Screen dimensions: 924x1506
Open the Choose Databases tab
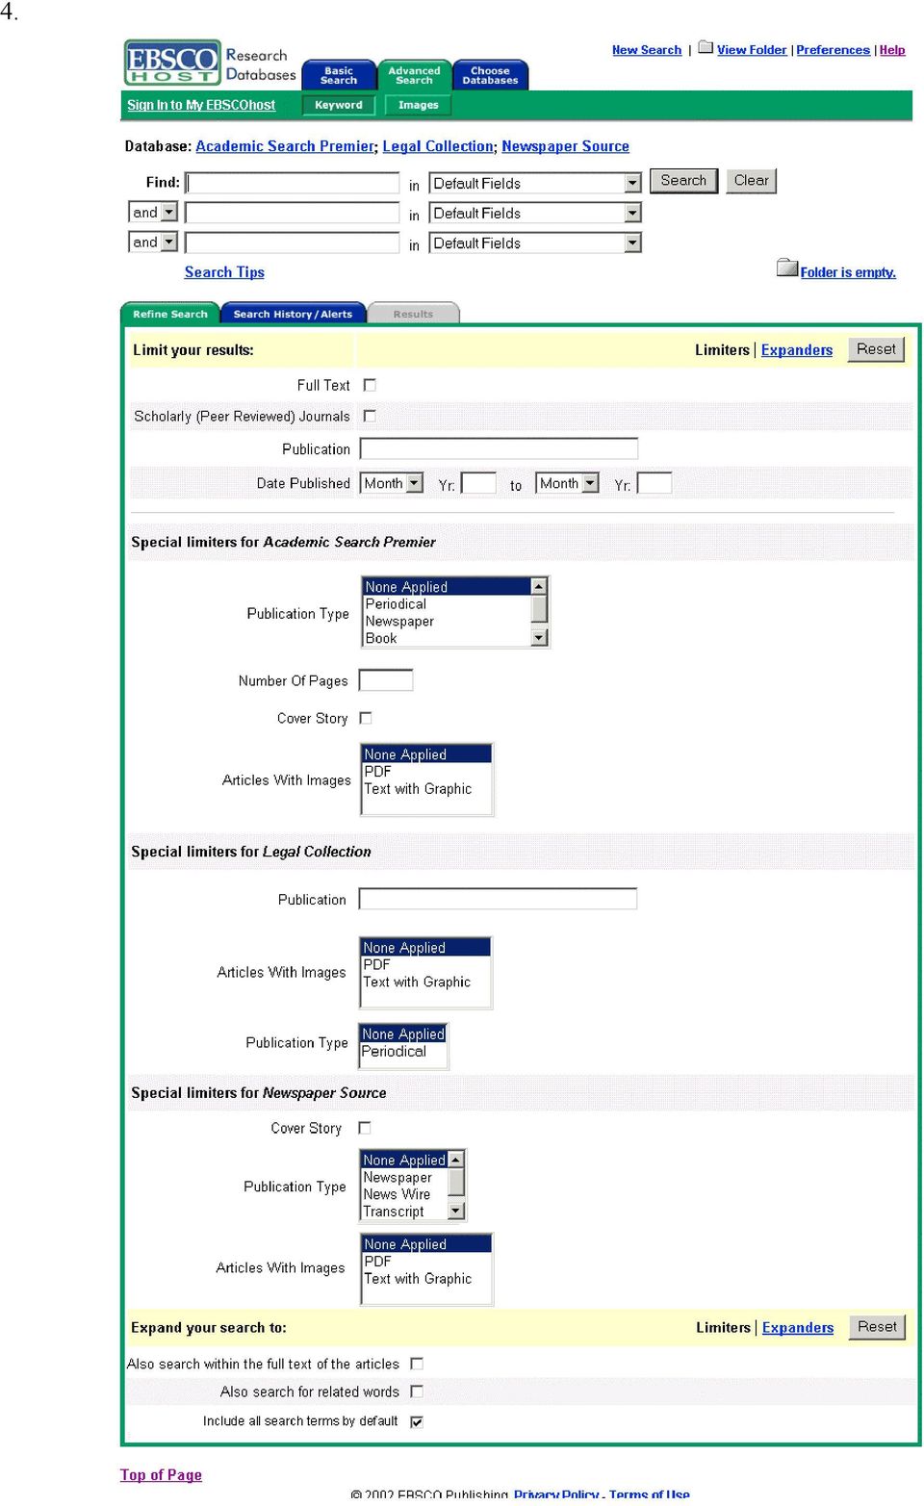click(490, 75)
